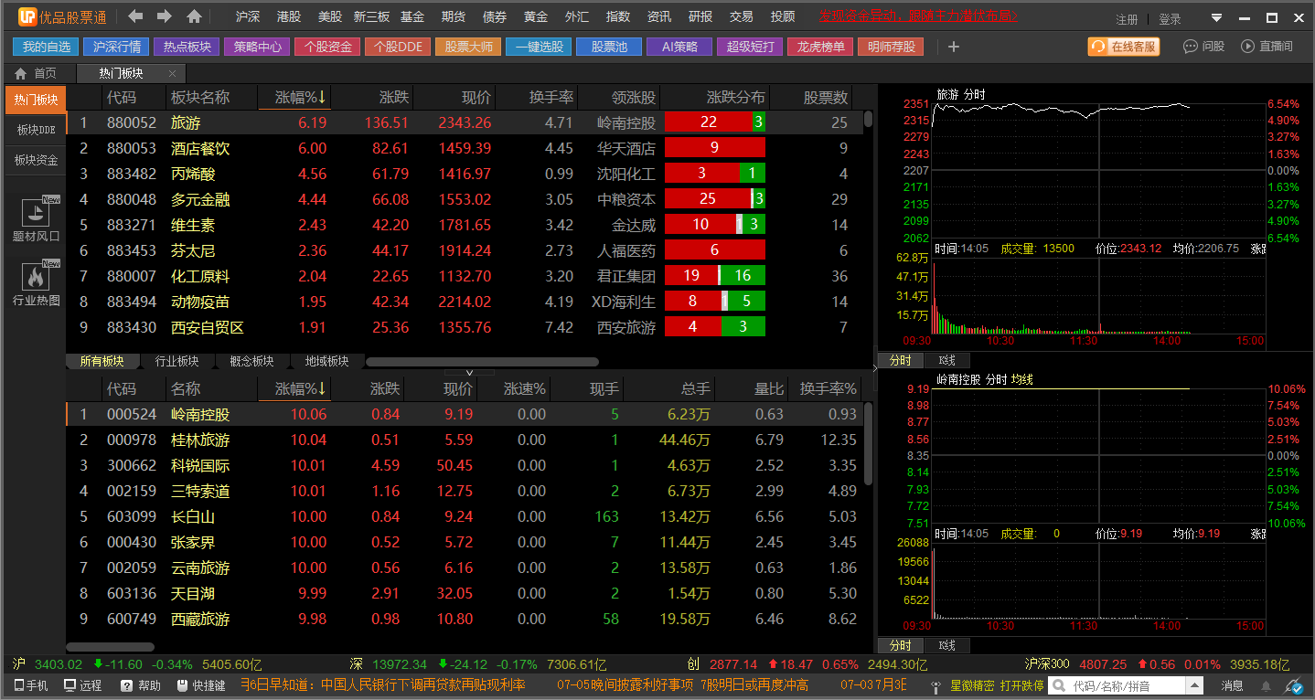Image resolution: width=1315 pixels, height=700 pixels.
Task: Open the title bar dropdown triangle menu
Action: tap(1216, 17)
